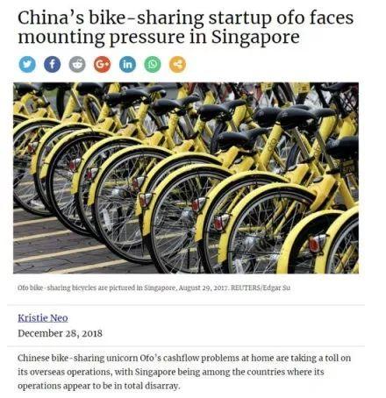Click the December 28, 2018 publication date

click(x=60, y=333)
